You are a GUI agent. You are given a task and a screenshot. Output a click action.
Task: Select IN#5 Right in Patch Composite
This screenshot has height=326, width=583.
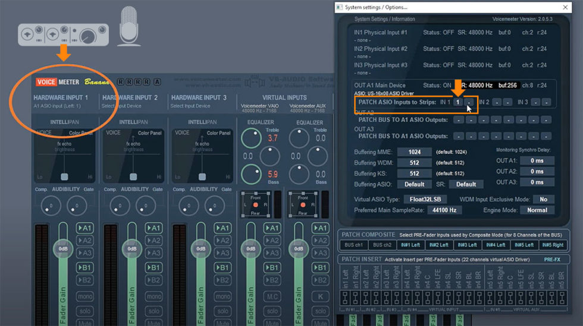tap(553, 245)
